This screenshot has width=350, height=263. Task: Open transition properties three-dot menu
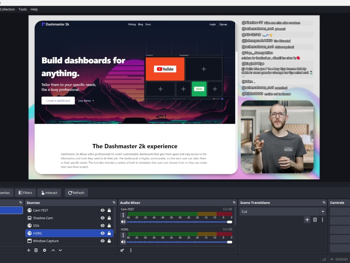322,220
